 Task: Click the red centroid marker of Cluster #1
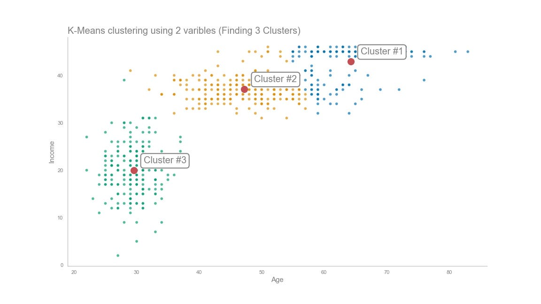tap(351, 61)
